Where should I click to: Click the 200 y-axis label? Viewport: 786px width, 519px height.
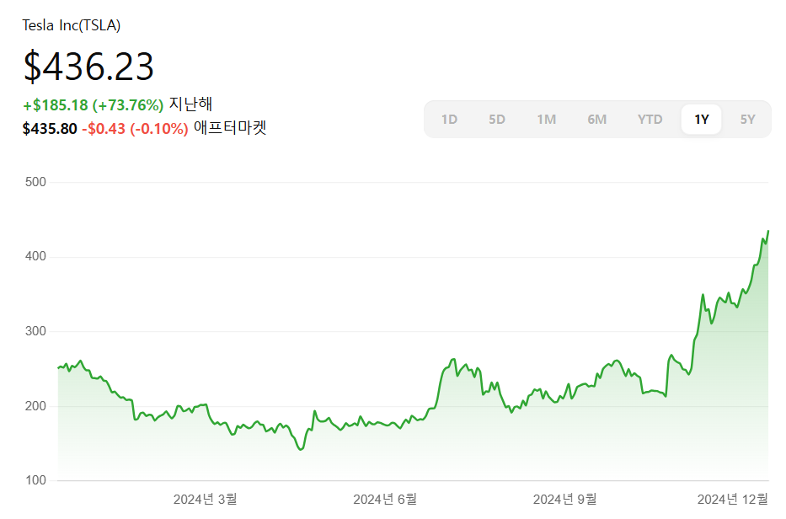tap(35, 405)
